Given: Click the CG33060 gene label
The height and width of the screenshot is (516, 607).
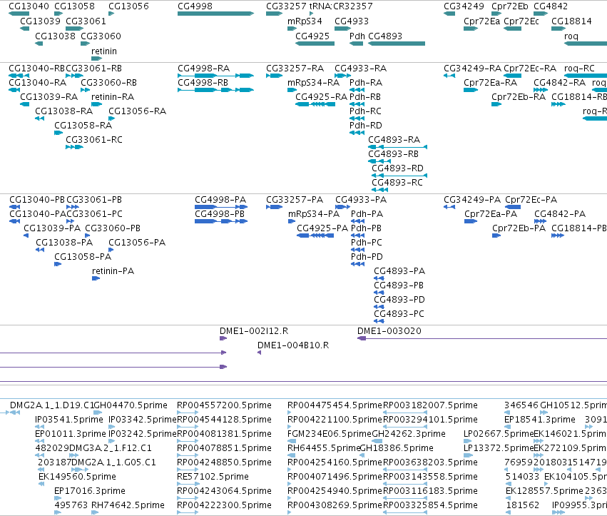Looking at the screenshot, I should [101, 36].
